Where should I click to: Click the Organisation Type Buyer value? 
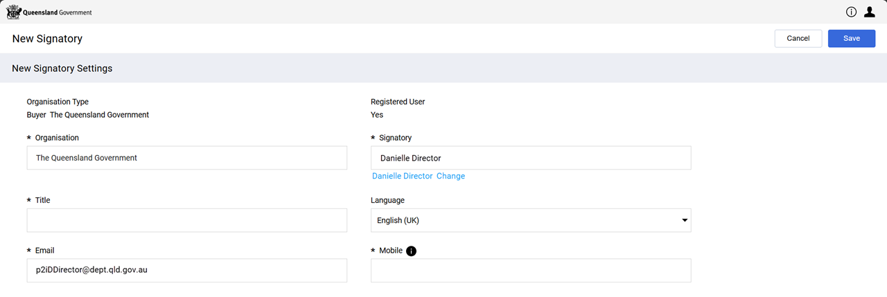[x=36, y=115]
